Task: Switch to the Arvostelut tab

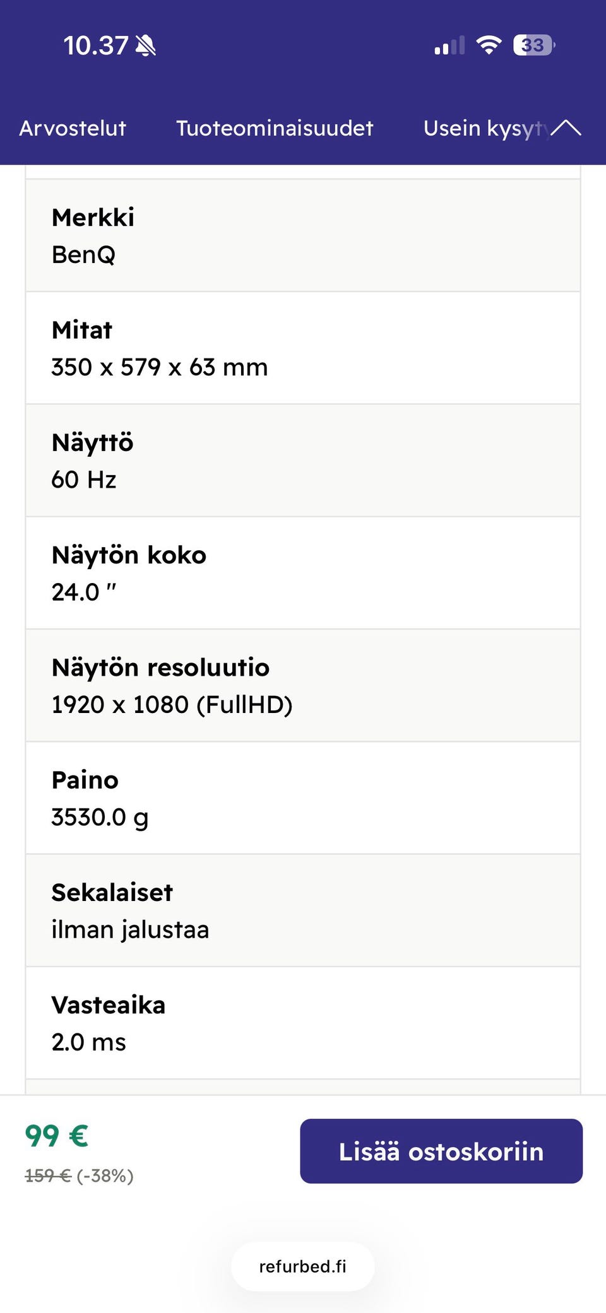Action: pyautogui.click(x=72, y=128)
